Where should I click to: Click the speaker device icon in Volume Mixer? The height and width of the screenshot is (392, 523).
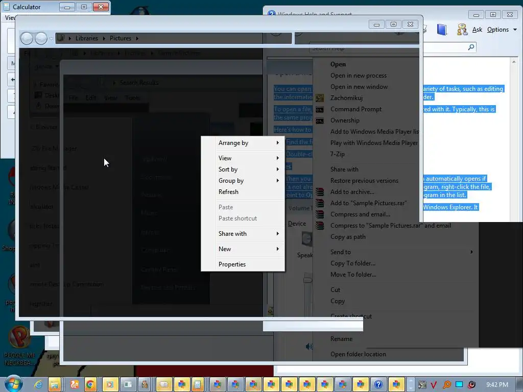[306, 239]
